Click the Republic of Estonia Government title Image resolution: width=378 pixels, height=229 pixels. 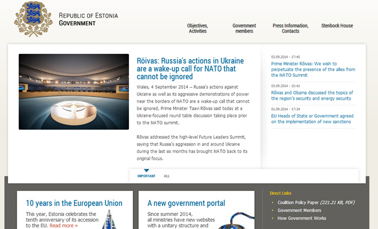(x=88, y=19)
